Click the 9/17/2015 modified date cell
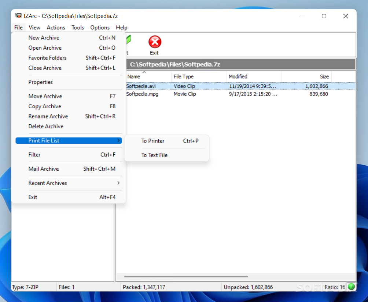The width and height of the screenshot is (368, 302). [253, 94]
